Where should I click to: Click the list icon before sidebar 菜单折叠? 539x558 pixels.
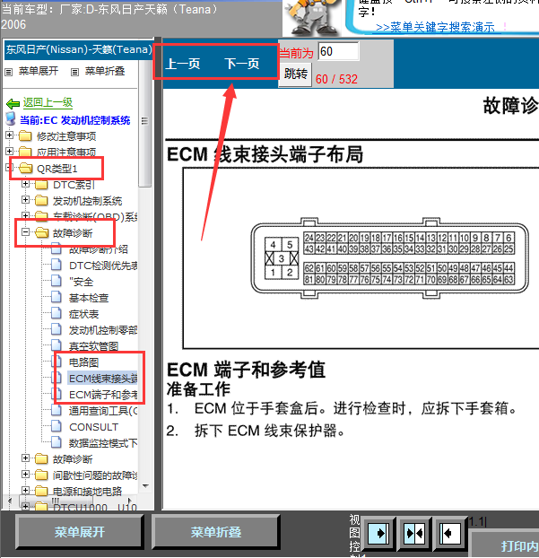coord(74,73)
